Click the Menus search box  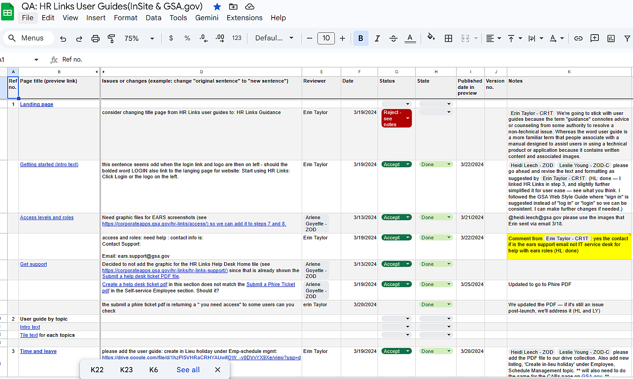click(28, 38)
